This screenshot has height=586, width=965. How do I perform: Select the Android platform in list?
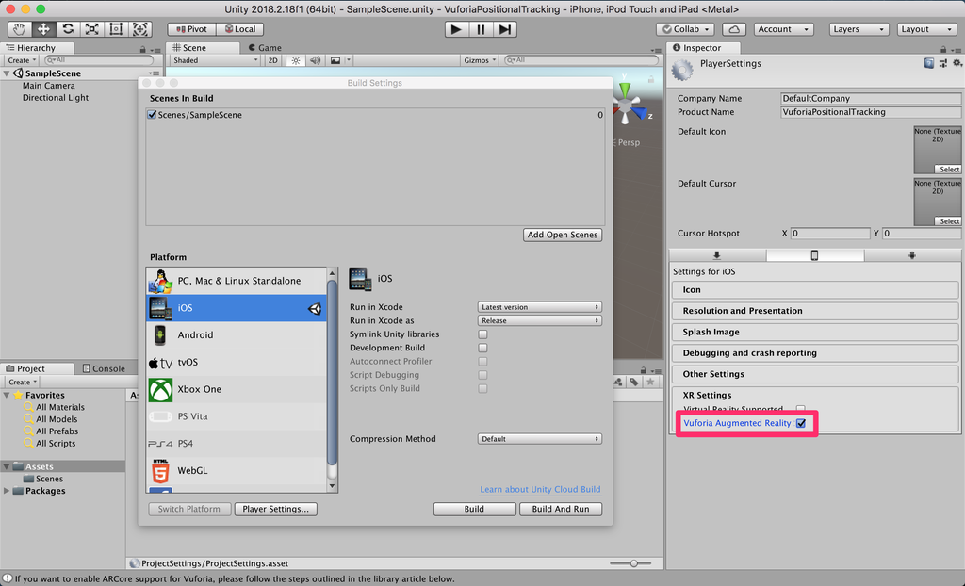pos(237,334)
